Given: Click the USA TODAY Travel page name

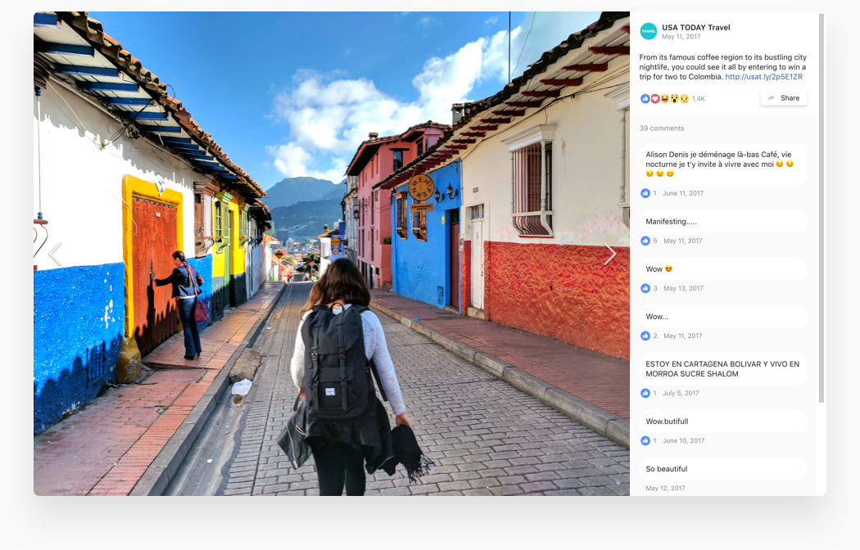Looking at the screenshot, I should tap(695, 28).
